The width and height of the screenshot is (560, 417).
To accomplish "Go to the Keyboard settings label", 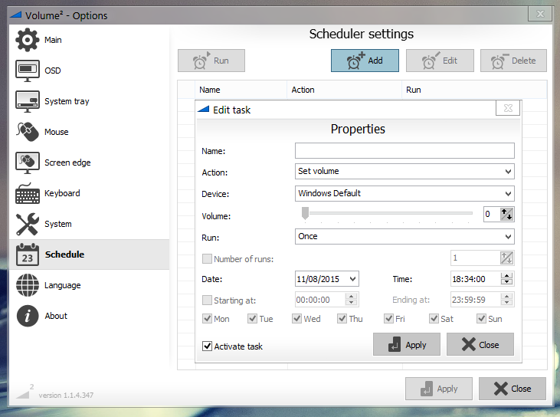I will pyautogui.click(x=62, y=193).
